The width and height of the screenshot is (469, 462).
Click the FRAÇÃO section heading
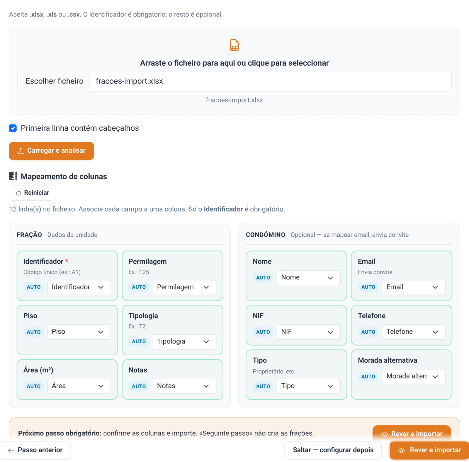click(x=29, y=235)
